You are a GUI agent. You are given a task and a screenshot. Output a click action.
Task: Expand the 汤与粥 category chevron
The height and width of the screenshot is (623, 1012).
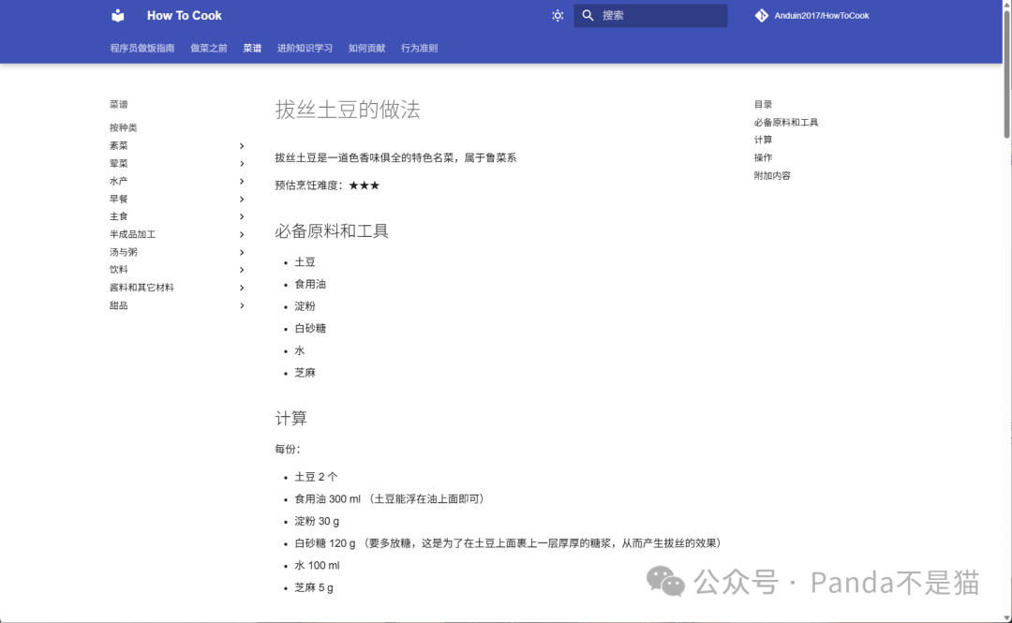(242, 252)
